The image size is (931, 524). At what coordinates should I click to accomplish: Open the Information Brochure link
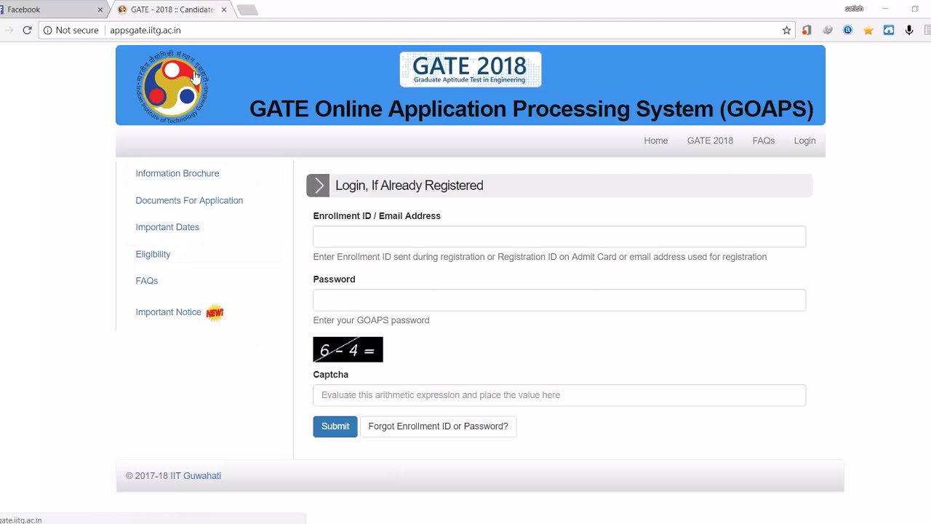click(177, 173)
